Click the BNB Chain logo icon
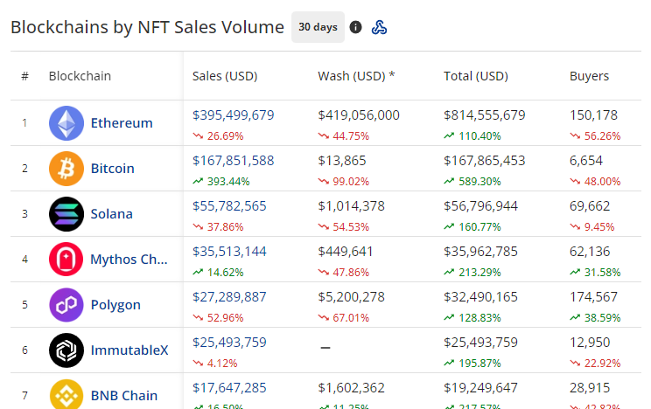The image size is (651, 409). point(66,394)
